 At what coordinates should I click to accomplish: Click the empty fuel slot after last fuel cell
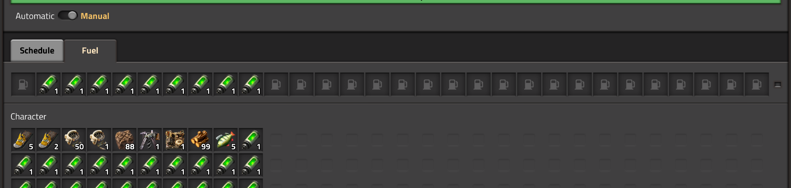click(276, 85)
